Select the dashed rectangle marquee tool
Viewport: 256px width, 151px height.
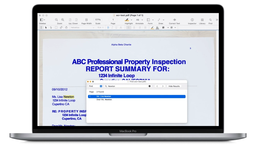[x=56, y=28]
